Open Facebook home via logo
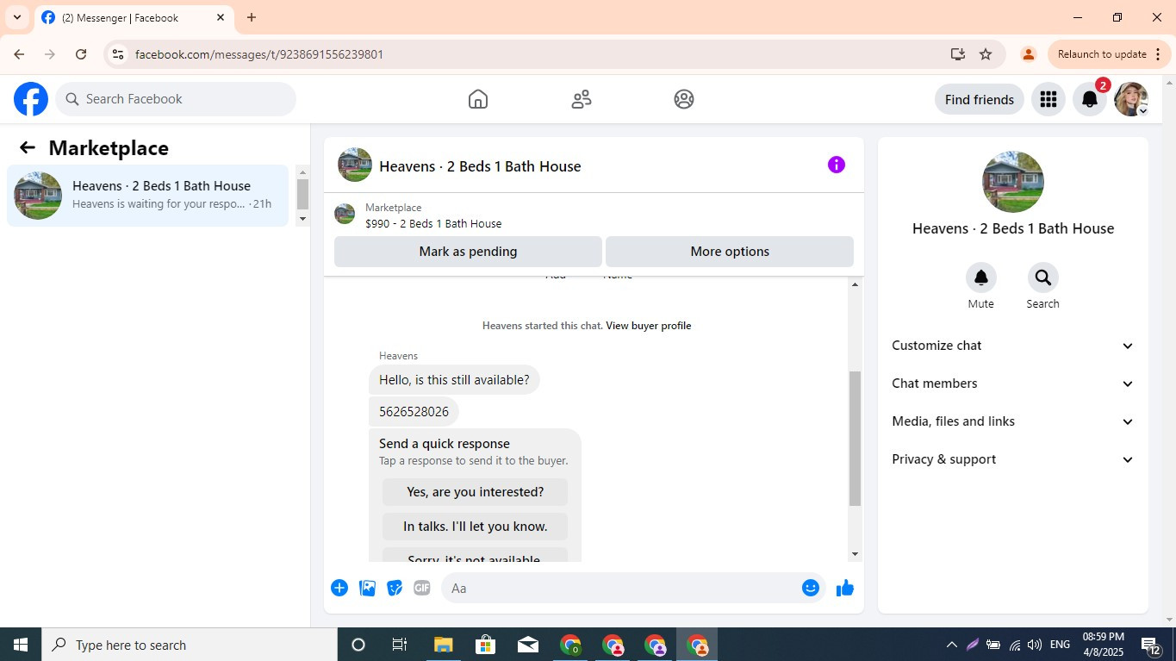Viewport: 1176px width, 661px height. click(31, 99)
